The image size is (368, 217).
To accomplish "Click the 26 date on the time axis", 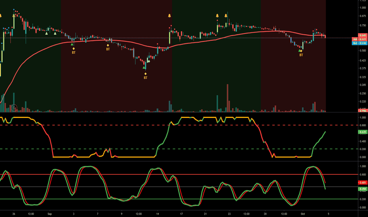I will click(13, 214).
